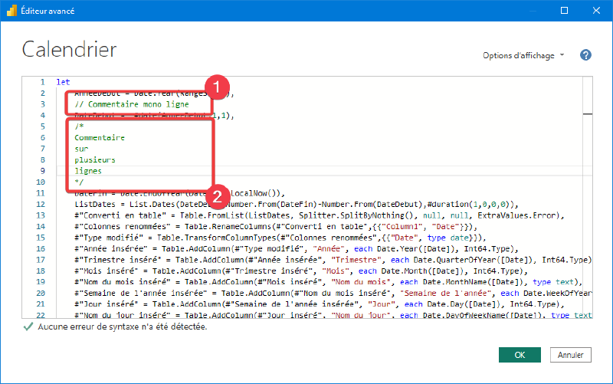613x384 pixels.
Task: Click the '// Commentaire mono ligne' comment
Action: (132, 104)
